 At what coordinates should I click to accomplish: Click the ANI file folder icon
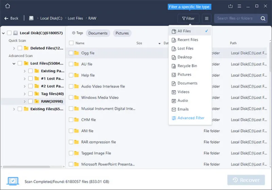coord(76,131)
